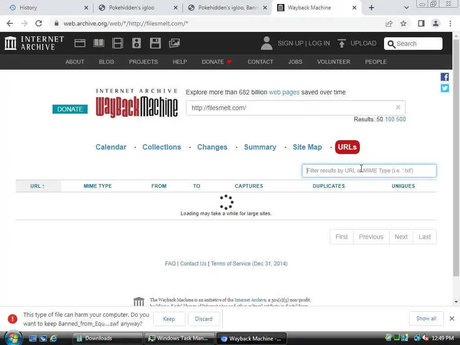Open the Internet Archive video film icon

point(118,43)
